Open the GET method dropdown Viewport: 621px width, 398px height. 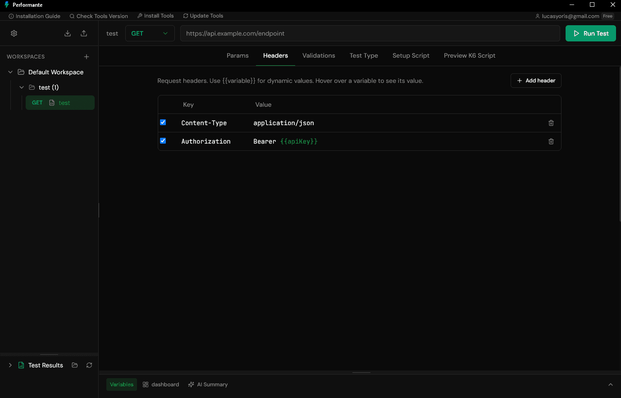pyautogui.click(x=150, y=33)
